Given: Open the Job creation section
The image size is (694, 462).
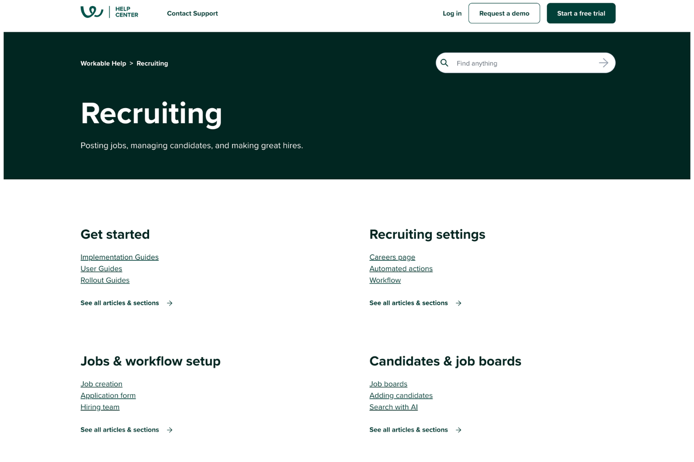Looking at the screenshot, I should tap(101, 384).
